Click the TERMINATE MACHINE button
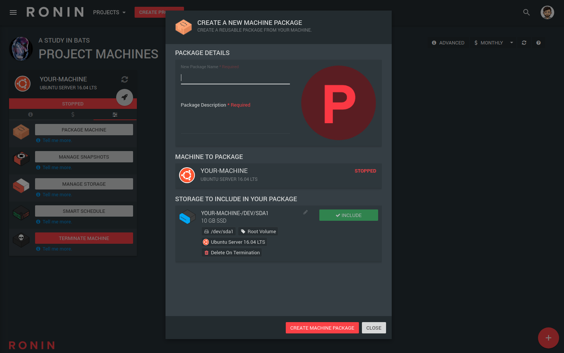 84,238
